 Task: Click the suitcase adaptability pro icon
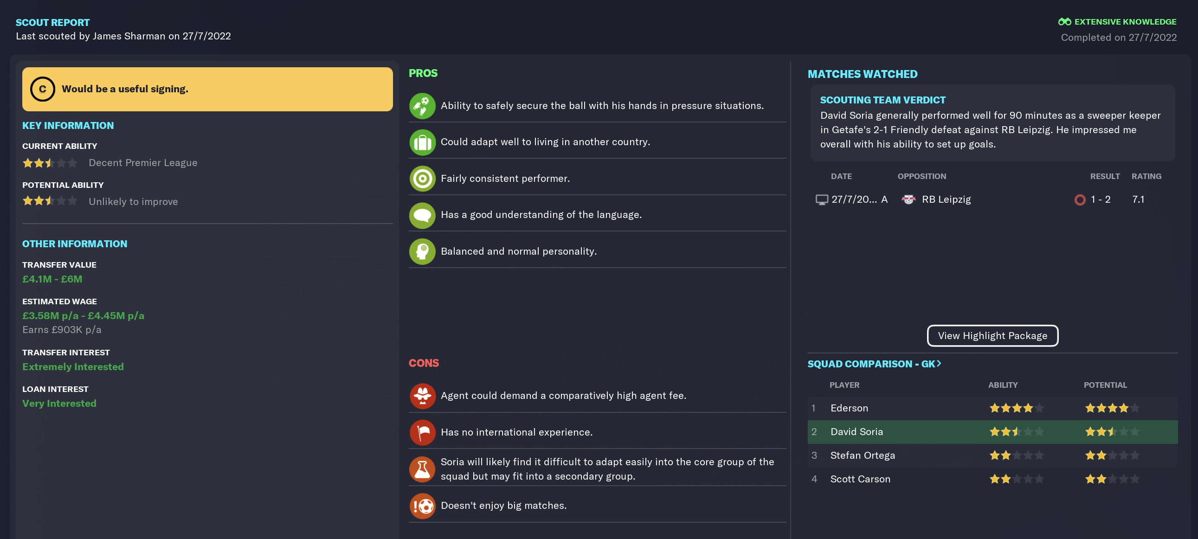coord(422,142)
